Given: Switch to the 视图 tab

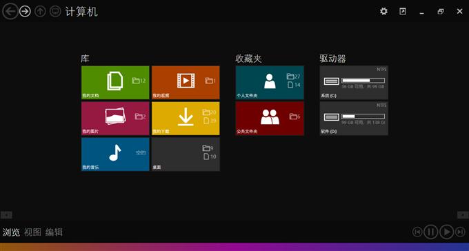Looking at the screenshot, I should [x=32, y=232].
